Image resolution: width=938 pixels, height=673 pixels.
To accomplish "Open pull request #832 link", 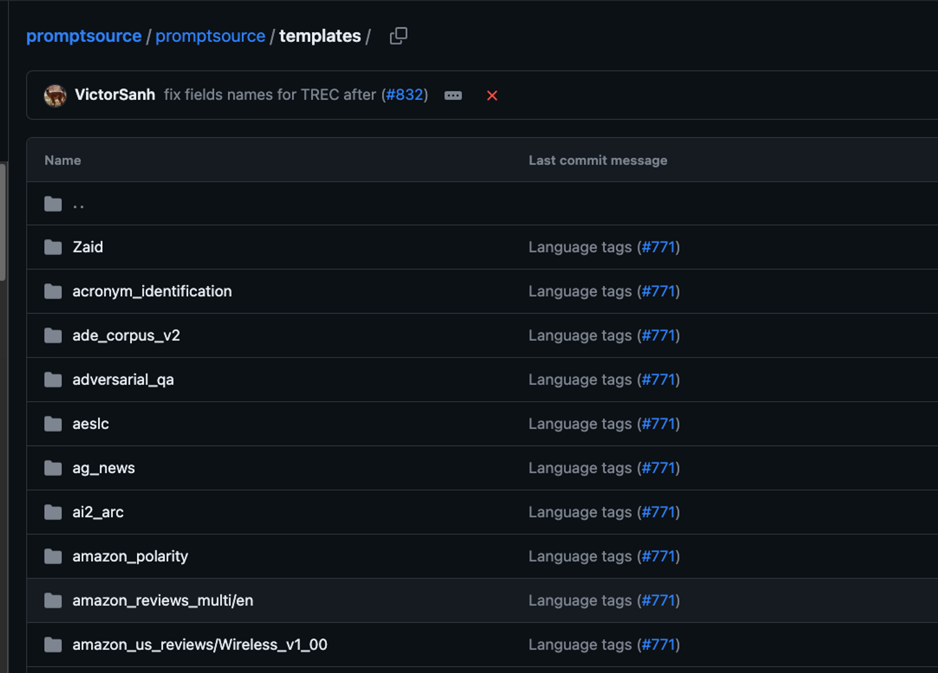I will point(404,95).
